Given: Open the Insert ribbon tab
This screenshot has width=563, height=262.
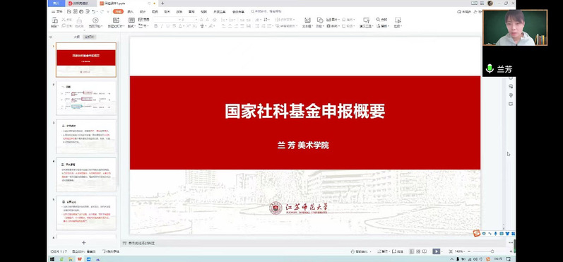Looking at the screenshot, I should (x=131, y=12).
